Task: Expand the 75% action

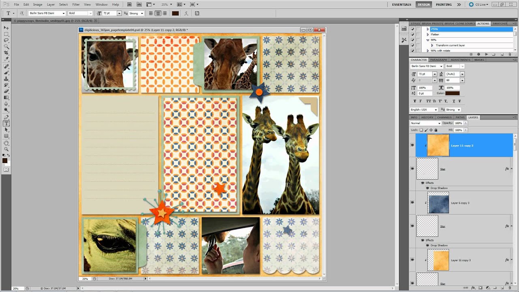Action: (x=427, y=29)
